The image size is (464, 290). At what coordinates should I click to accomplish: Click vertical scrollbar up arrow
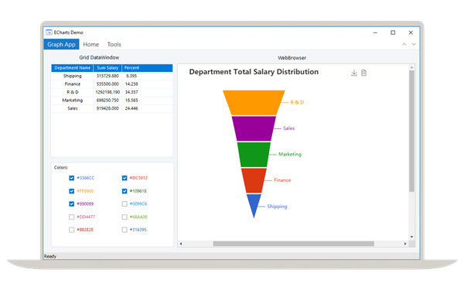pyautogui.click(x=411, y=67)
